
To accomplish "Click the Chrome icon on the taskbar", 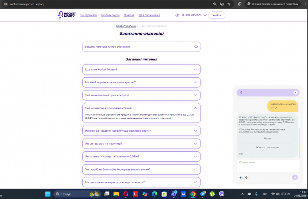I will [193, 194].
